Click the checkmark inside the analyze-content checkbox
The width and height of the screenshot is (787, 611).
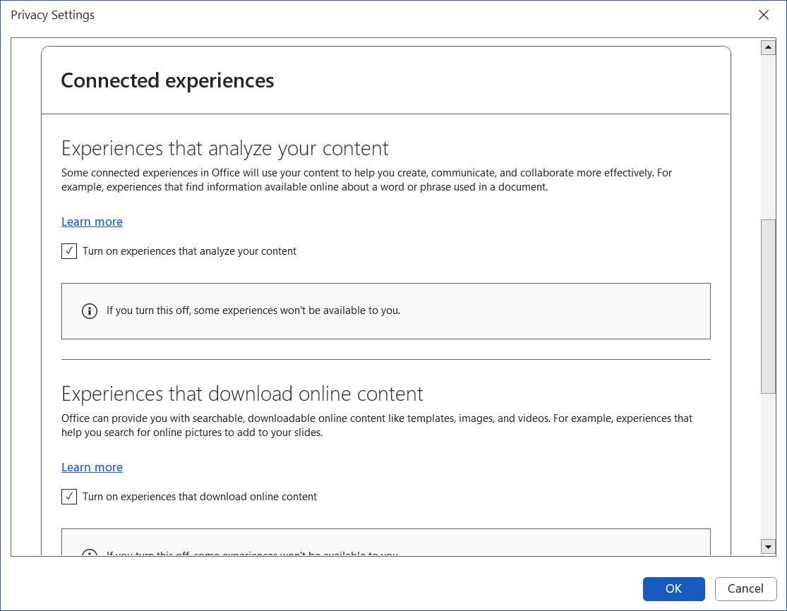pos(68,250)
